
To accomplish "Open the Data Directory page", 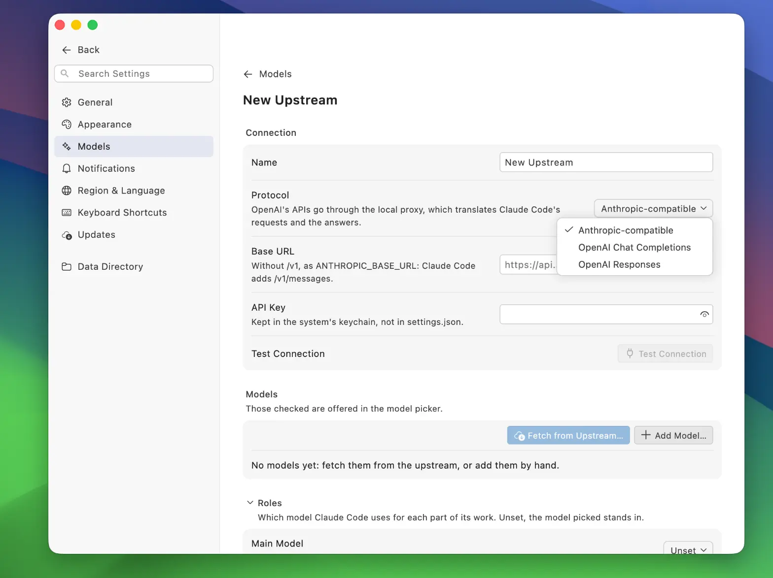I will click(134, 267).
